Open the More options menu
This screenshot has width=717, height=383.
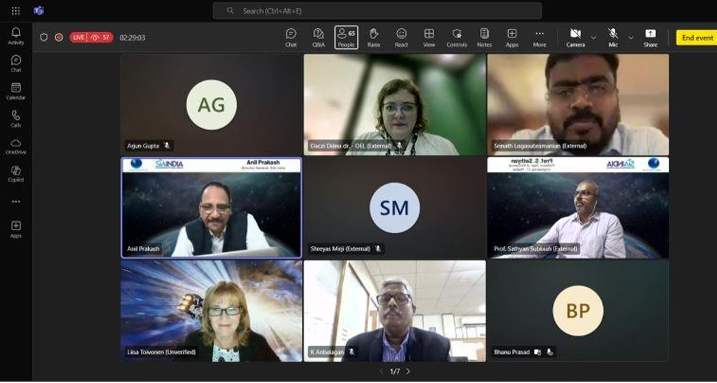tap(539, 37)
